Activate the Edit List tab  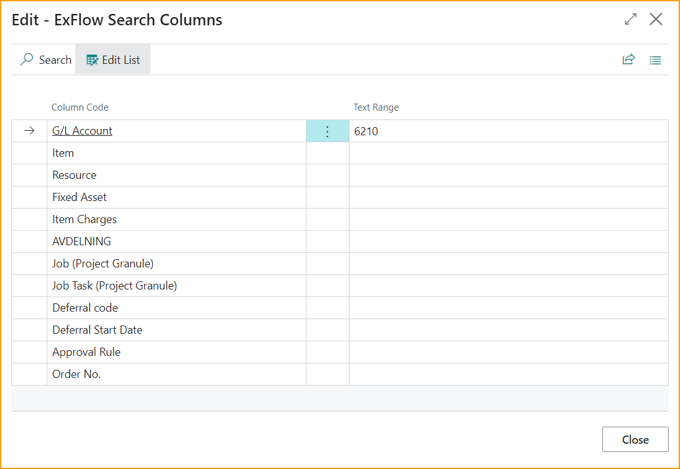click(x=112, y=59)
